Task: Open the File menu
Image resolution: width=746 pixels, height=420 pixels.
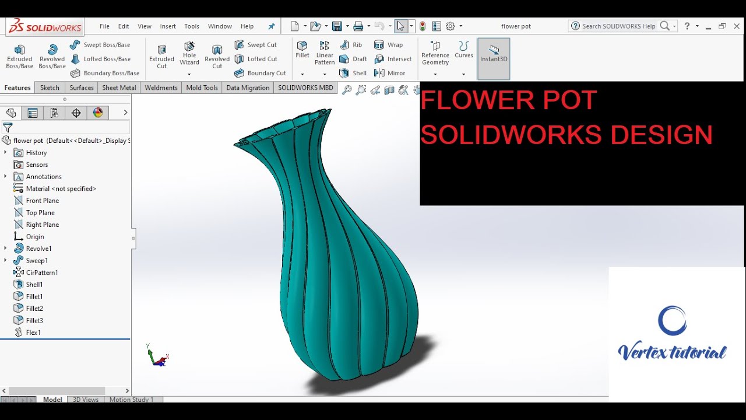Action: [x=104, y=26]
